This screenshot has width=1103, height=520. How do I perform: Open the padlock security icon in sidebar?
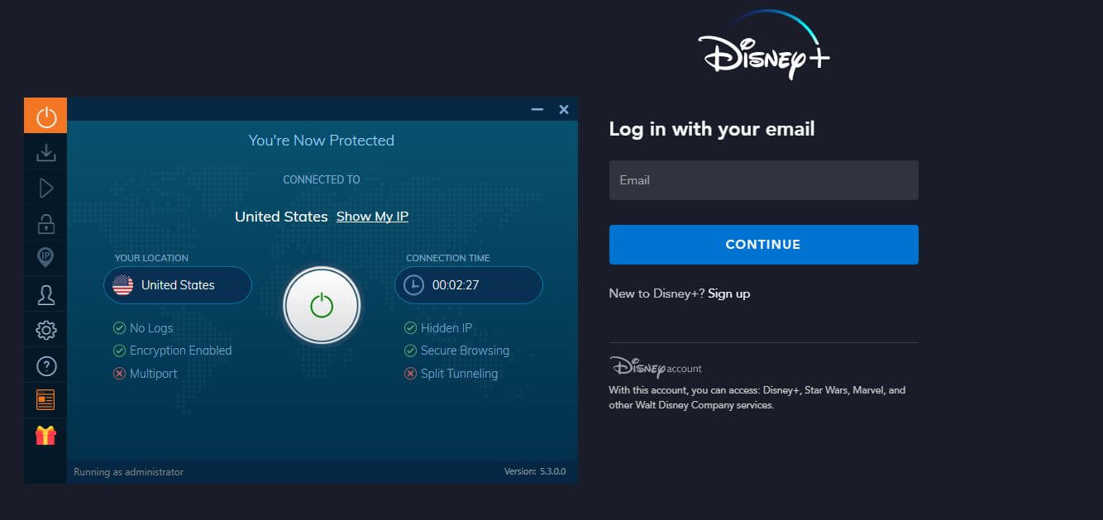click(46, 223)
